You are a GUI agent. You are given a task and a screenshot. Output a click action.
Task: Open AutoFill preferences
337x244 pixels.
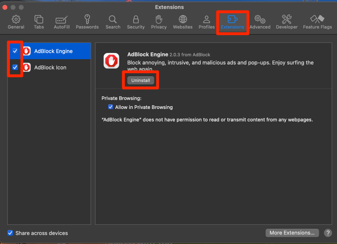pos(61,22)
